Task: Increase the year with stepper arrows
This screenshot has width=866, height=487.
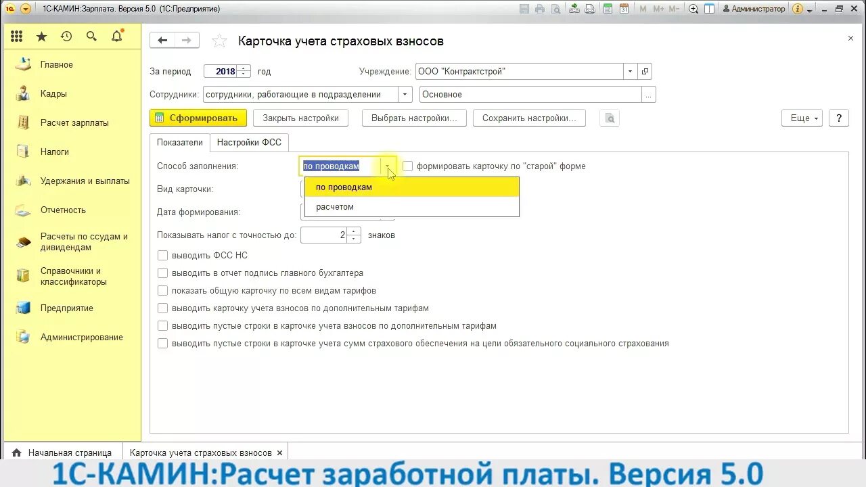Action: pos(244,68)
